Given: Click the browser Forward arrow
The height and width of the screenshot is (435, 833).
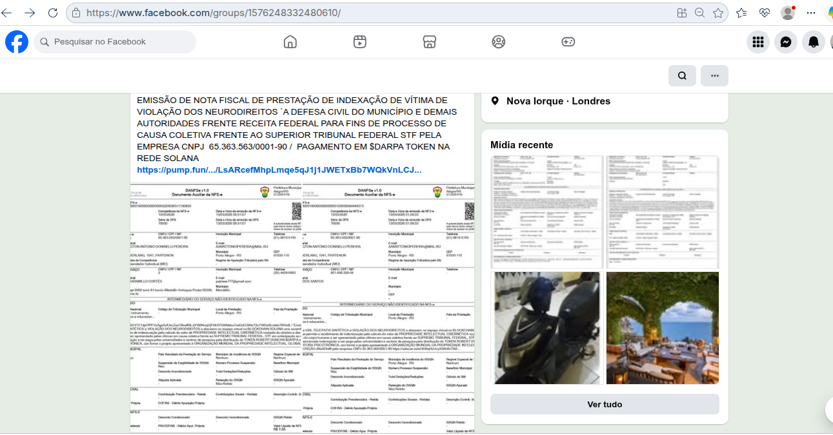Looking at the screenshot, I should coord(30,13).
